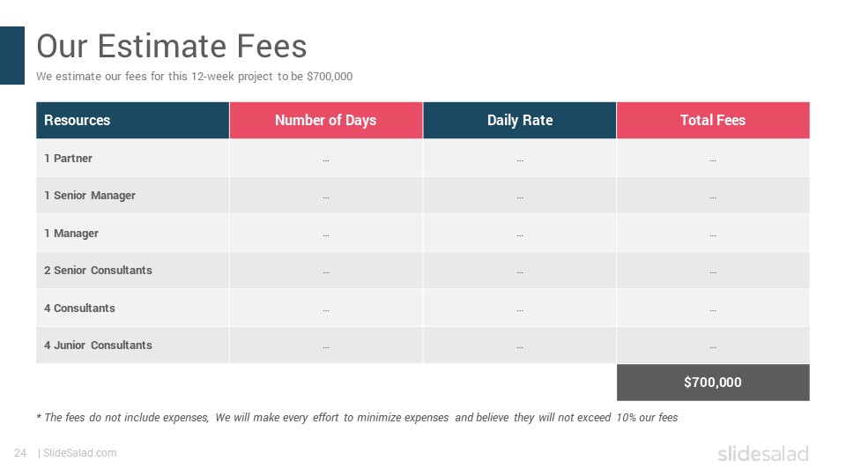This screenshot has width=846, height=476.
Task: Click the Total Fees column header
Action: point(713,121)
